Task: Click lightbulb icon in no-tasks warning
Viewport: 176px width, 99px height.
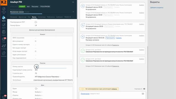Action: click(x=82, y=89)
